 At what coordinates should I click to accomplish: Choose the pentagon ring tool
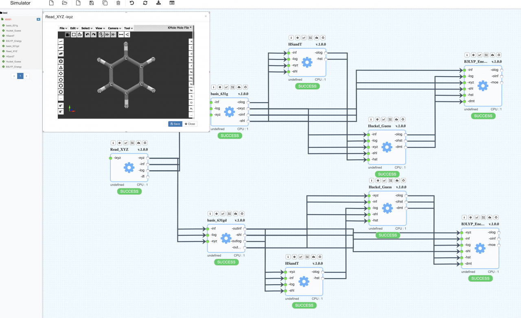click(61, 79)
